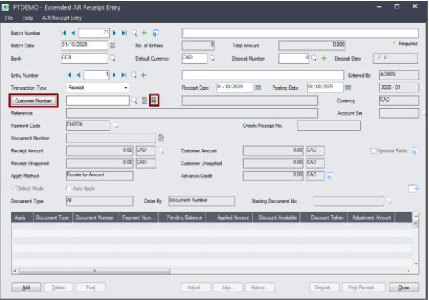Viewport: 429px width, 300px height.
Task: Click the Bank field containing CCB
Action: [x=85, y=58]
